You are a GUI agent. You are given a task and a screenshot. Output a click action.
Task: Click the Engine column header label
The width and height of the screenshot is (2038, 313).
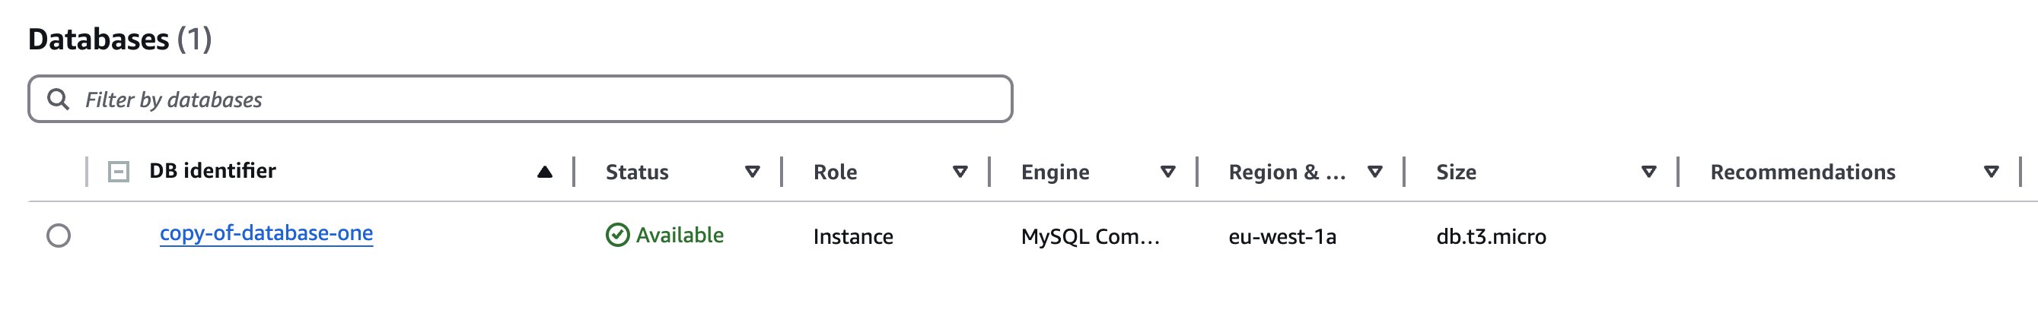coord(1055,172)
